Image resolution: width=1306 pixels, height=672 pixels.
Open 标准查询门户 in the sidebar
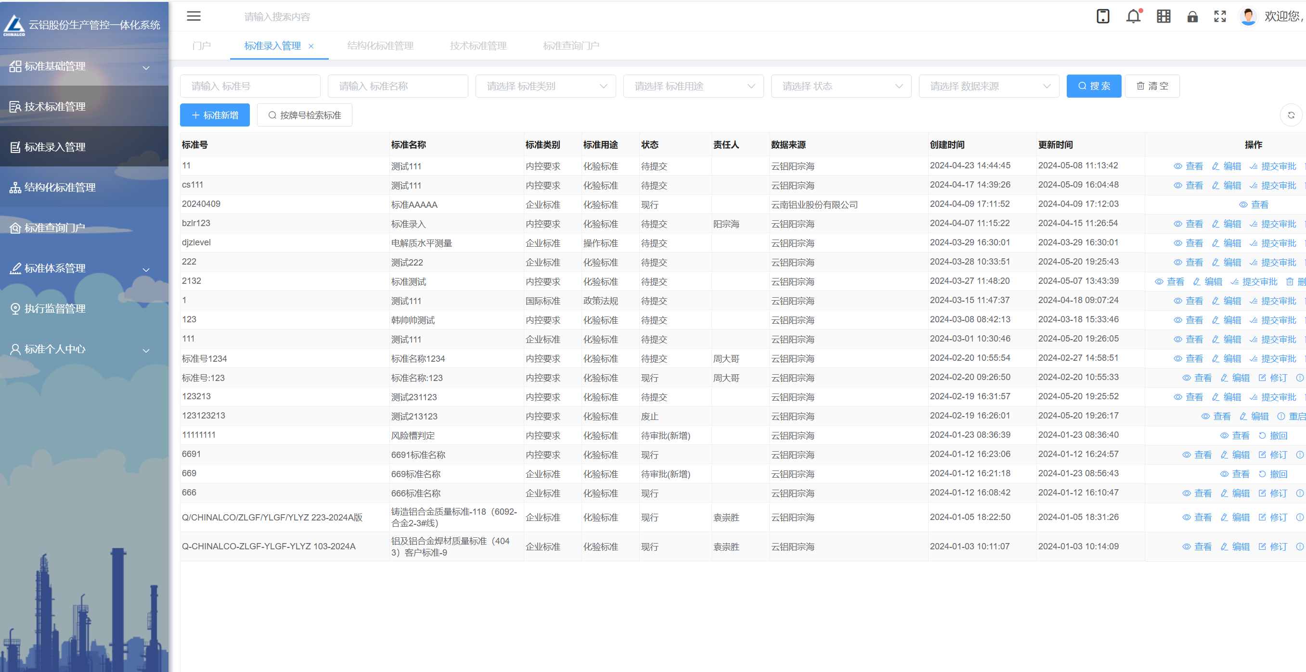point(84,228)
